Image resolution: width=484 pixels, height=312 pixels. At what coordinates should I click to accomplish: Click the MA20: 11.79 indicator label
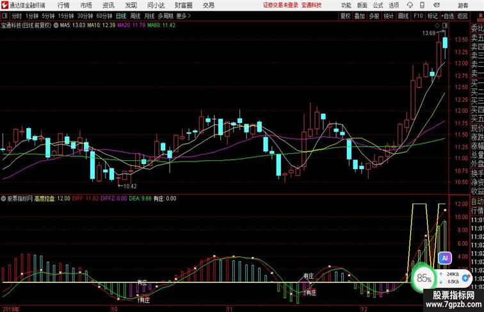131,26
